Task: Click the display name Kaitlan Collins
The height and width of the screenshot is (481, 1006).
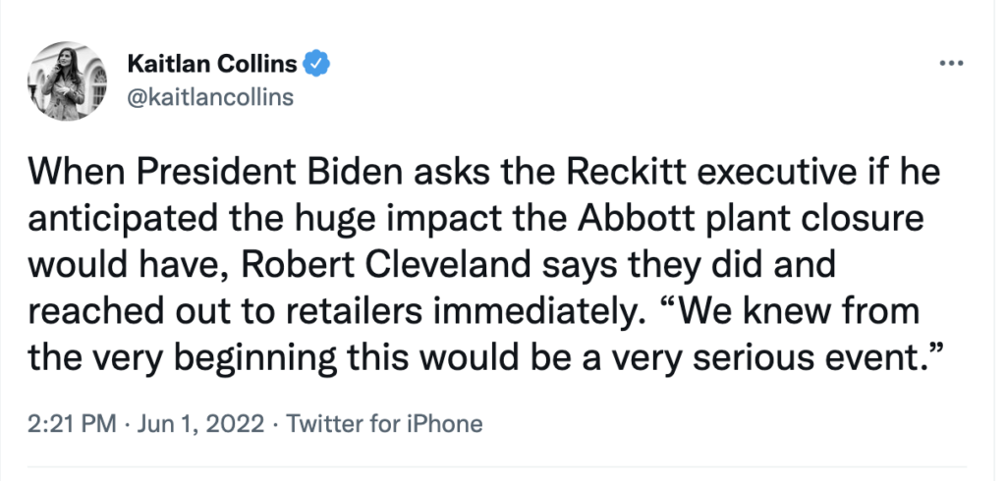Action: pyautogui.click(x=212, y=65)
